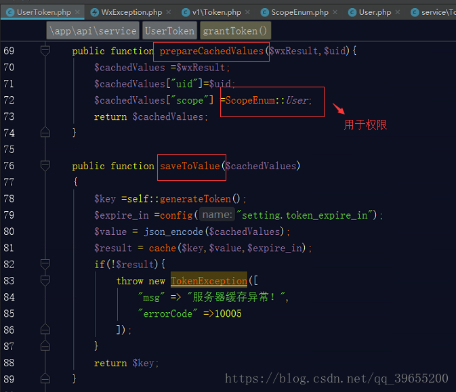
Task: Click the grantToken() breadcrumb
Action: click(x=236, y=30)
